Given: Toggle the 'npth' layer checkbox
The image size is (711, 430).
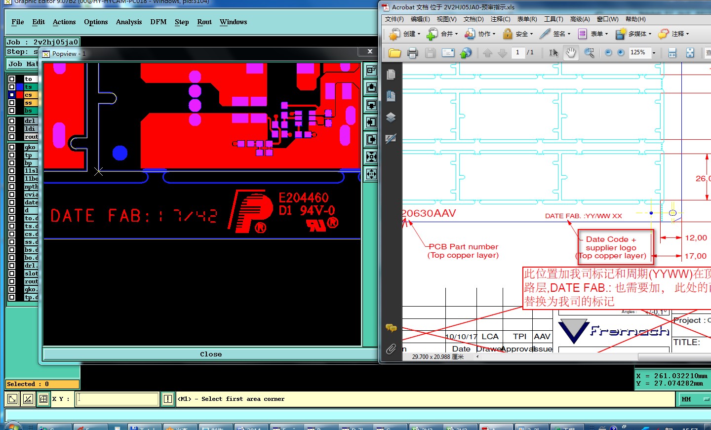Looking at the screenshot, I should 12,187.
